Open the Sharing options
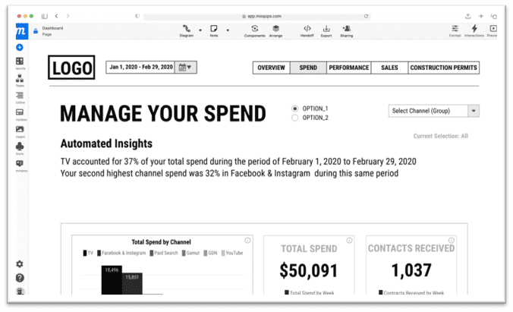 [347, 29]
